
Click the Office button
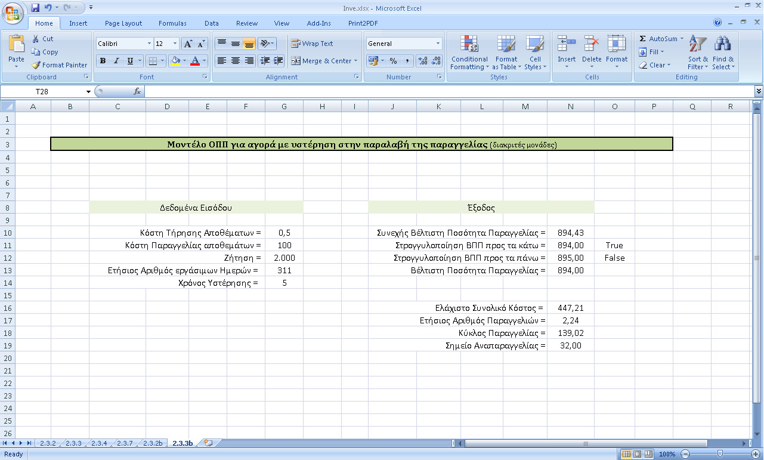coord(13,12)
